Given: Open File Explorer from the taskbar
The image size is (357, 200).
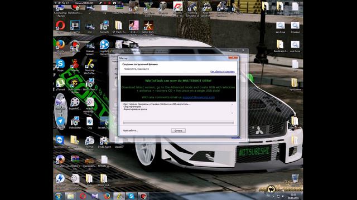Looking at the screenshot, I should pos(70,196).
